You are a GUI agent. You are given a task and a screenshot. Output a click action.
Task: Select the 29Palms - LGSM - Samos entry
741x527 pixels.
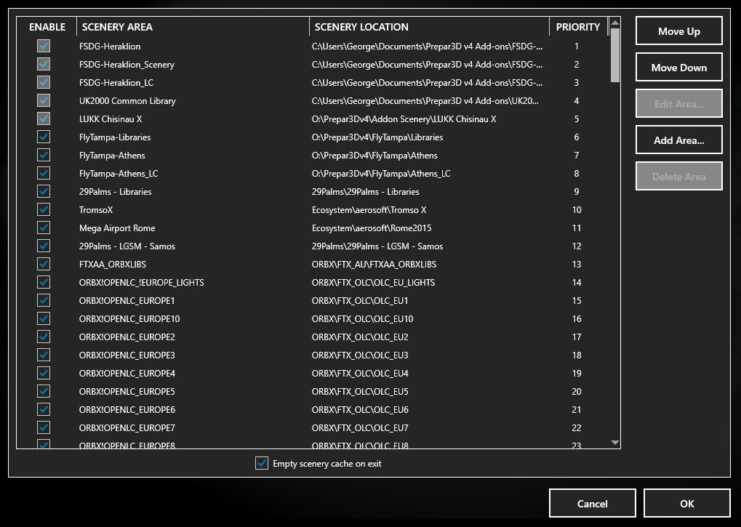tap(127, 246)
